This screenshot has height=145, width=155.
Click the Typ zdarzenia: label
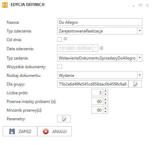[x=19, y=31]
